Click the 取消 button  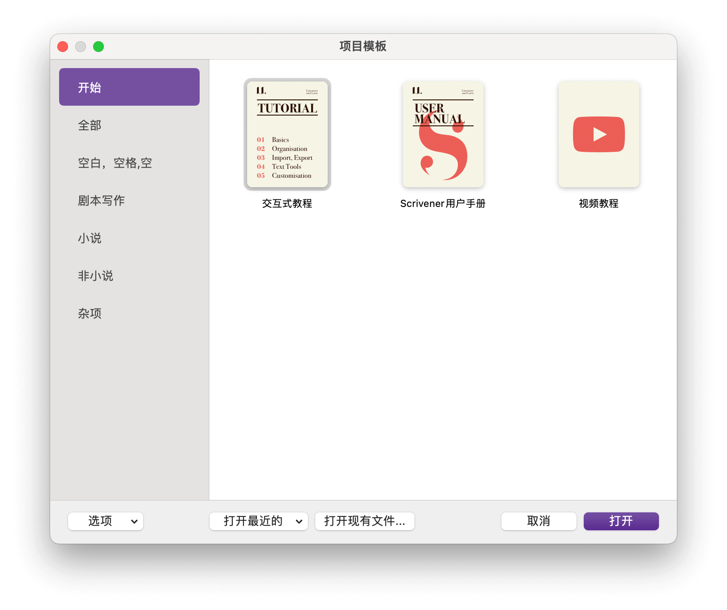[539, 521]
